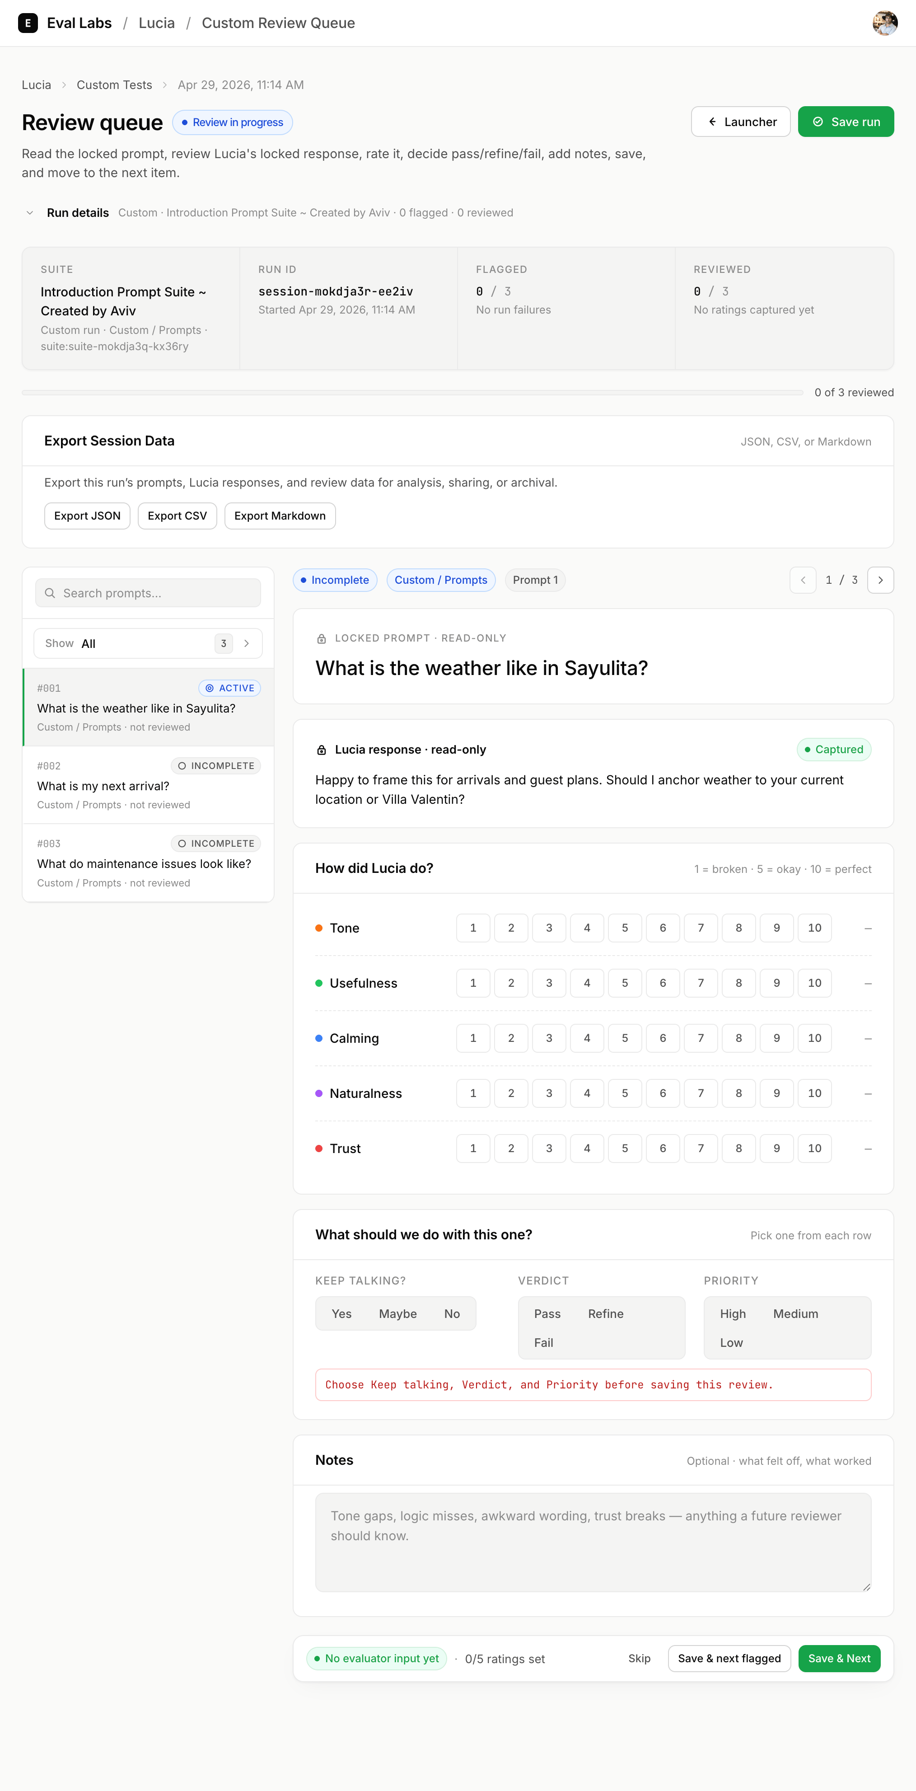Screen dimensions: 916x1791
Task: Click the orange Tone dot
Action: 319,928
